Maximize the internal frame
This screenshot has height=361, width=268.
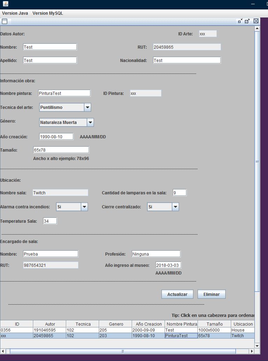(x=247, y=21)
